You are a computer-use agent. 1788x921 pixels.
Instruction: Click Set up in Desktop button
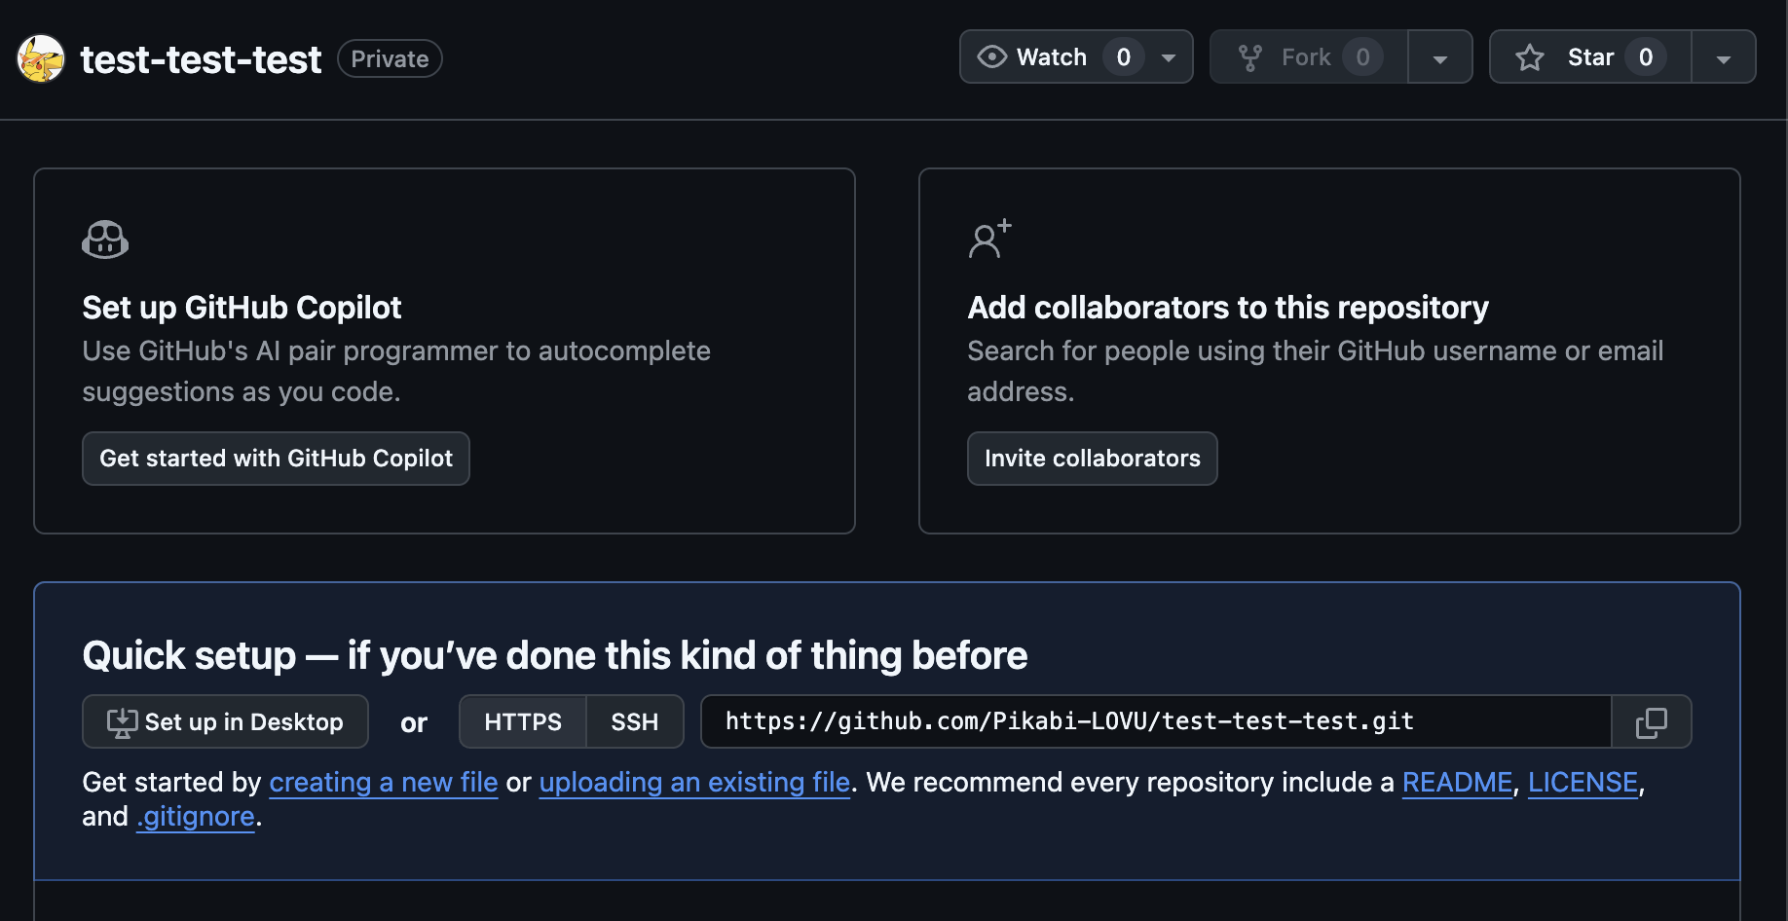[225, 721]
